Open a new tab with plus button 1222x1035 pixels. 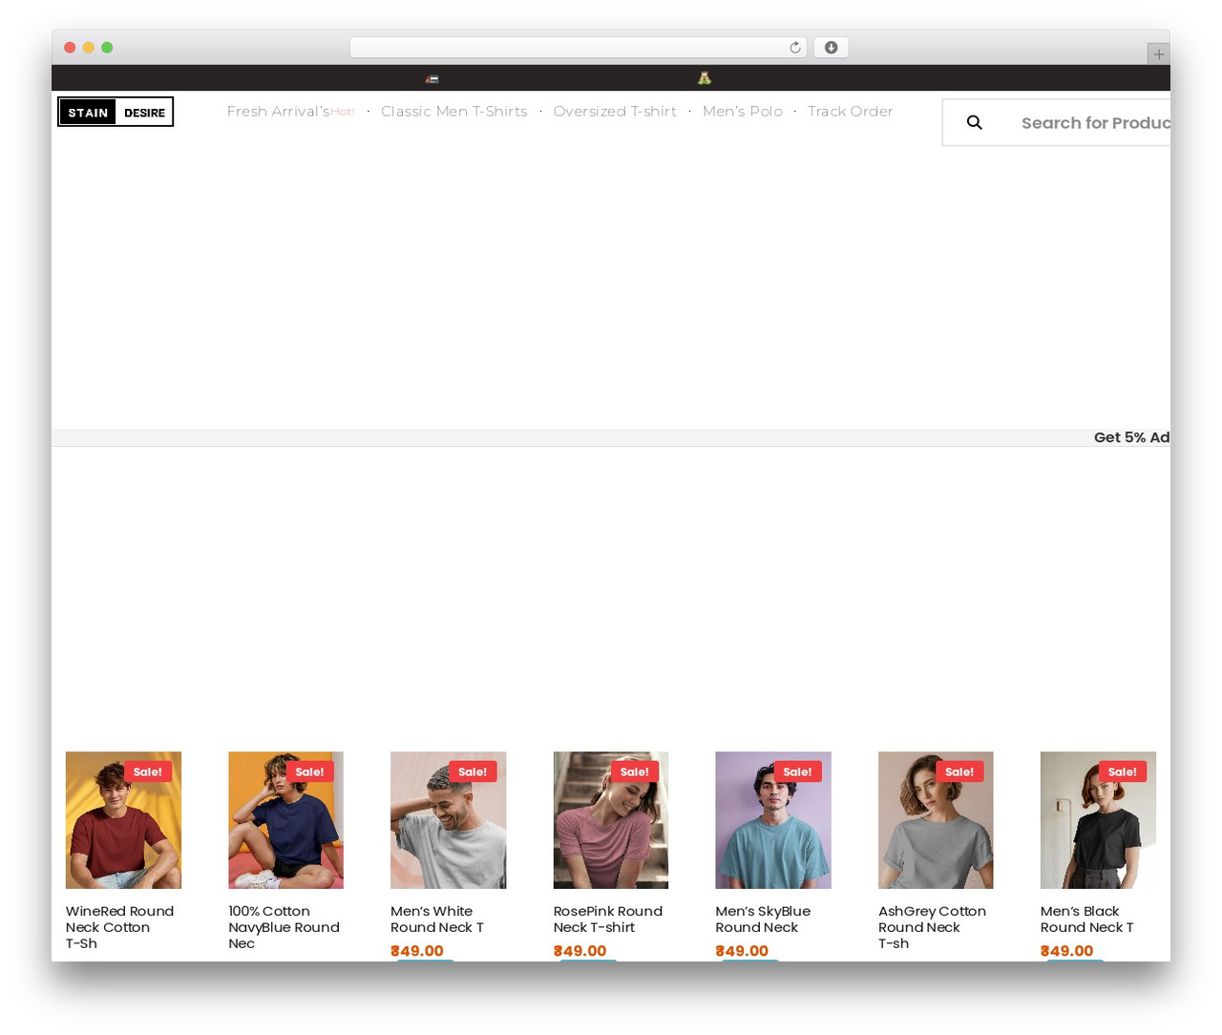click(x=1158, y=54)
